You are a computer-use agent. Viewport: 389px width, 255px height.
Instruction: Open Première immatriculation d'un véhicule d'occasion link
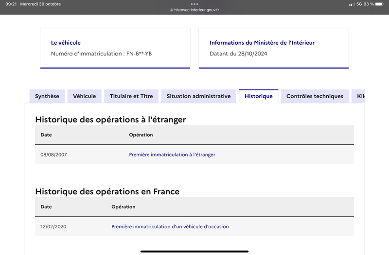(170, 226)
